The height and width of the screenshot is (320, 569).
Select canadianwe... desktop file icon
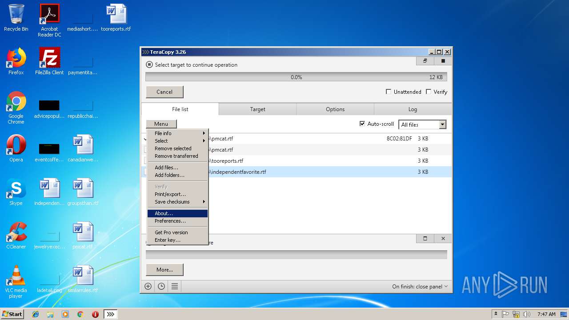pos(83,149)
